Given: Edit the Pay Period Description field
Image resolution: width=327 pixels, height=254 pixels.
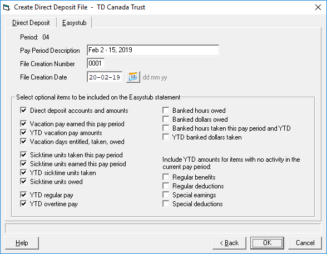Looking at the screenshot, I should 153,50.
